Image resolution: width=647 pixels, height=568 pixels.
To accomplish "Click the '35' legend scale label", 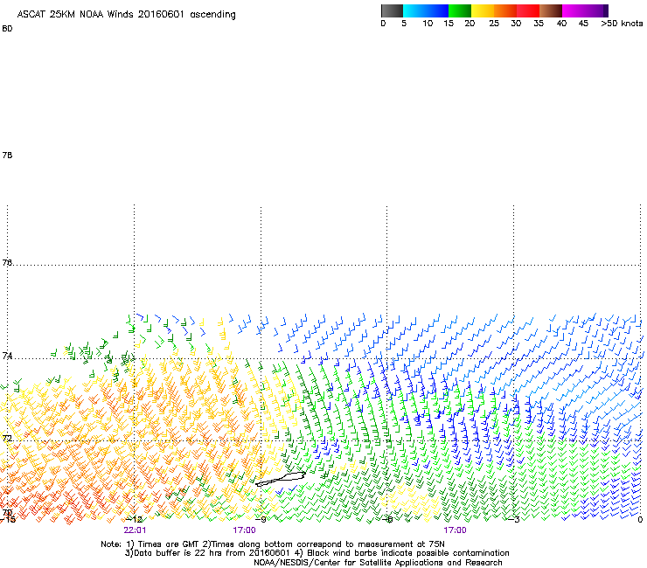I will tap(539, 24).
